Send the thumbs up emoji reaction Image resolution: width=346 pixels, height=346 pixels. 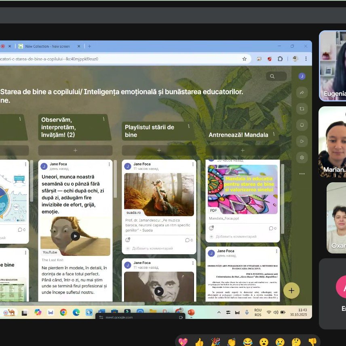[x=199, y=342]
